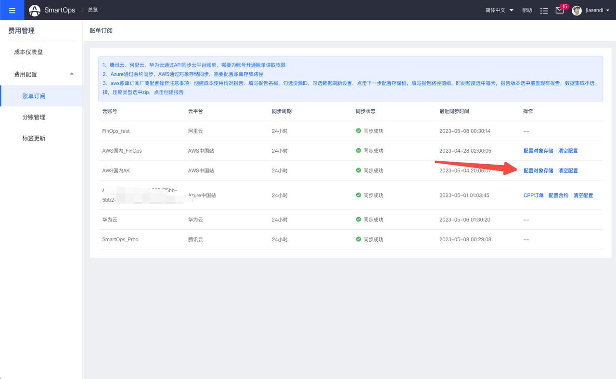This screenshot has height=379, width=616.
Task: Click the SmartOps logo icon
Action: coord(35,10)
